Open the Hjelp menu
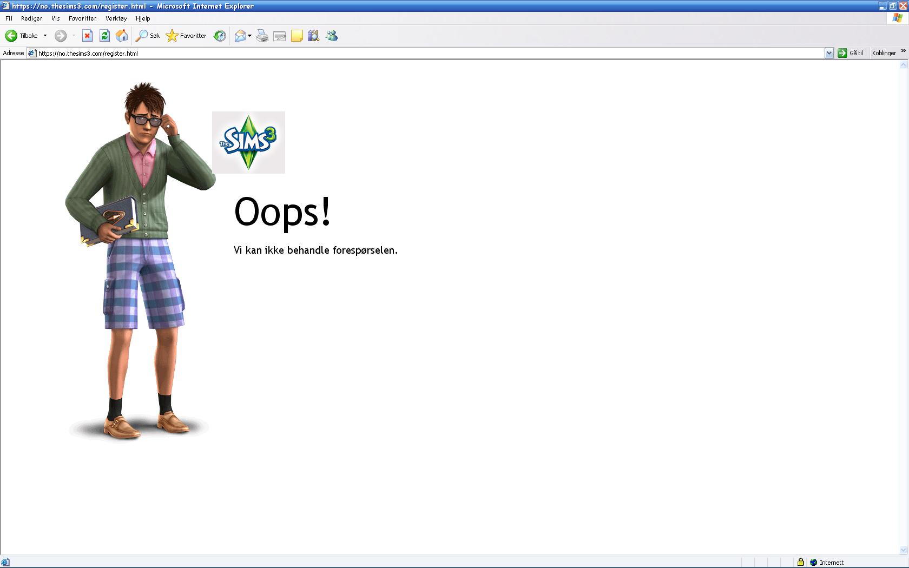This screenshot has width=909, height=568. pyautogui.click(x=143, y=18)
